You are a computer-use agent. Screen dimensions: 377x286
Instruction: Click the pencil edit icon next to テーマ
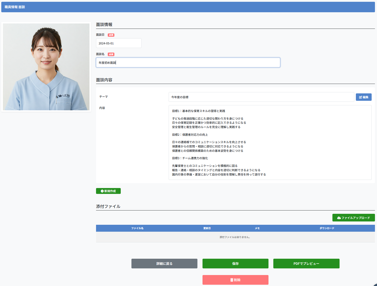point(360,97)
